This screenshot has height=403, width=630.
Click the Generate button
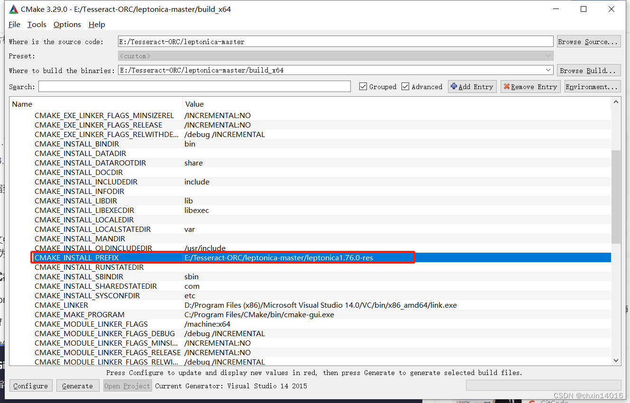coord(78,385)
